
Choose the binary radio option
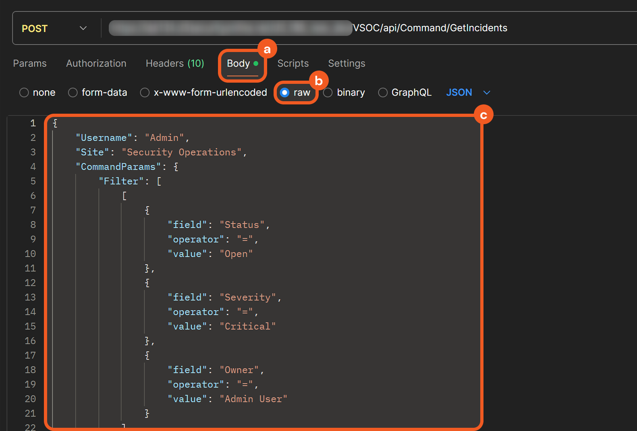coord(328,93)
